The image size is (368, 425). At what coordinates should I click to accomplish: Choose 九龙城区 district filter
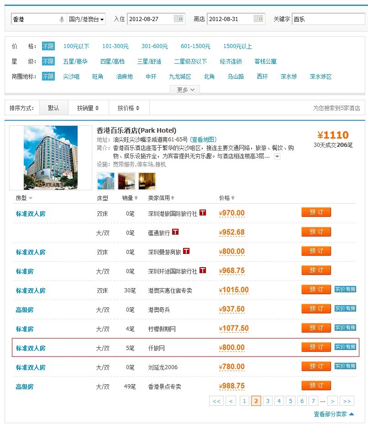[x=180, y=77]
